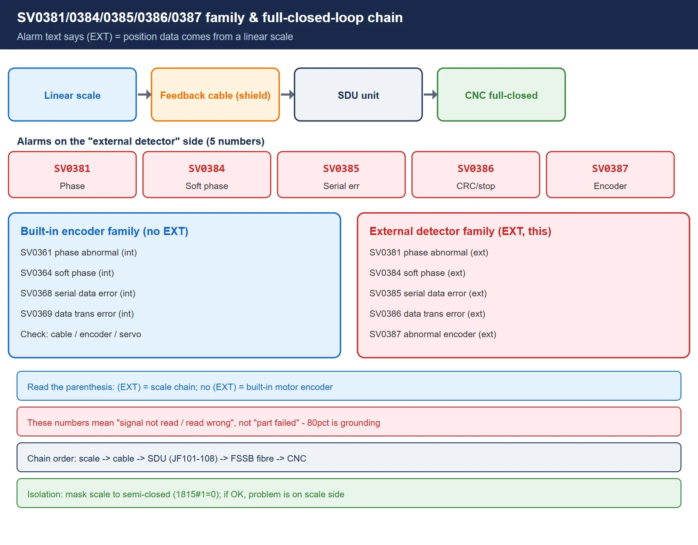Screen dimensions: 698x545
Task: Click the red note about 80pct grounding
Action: click(x=349, y=422)
